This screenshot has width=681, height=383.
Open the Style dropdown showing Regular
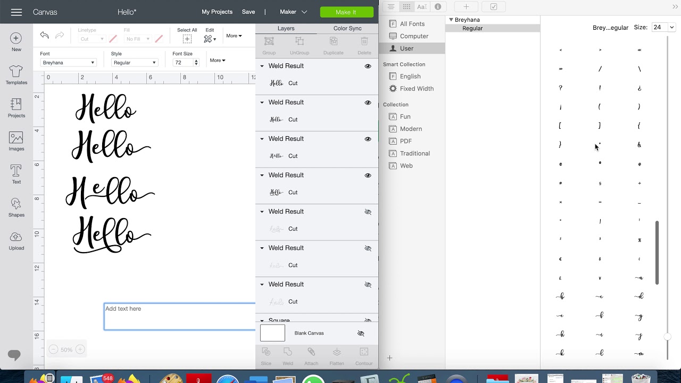click(x=134, y=63)
